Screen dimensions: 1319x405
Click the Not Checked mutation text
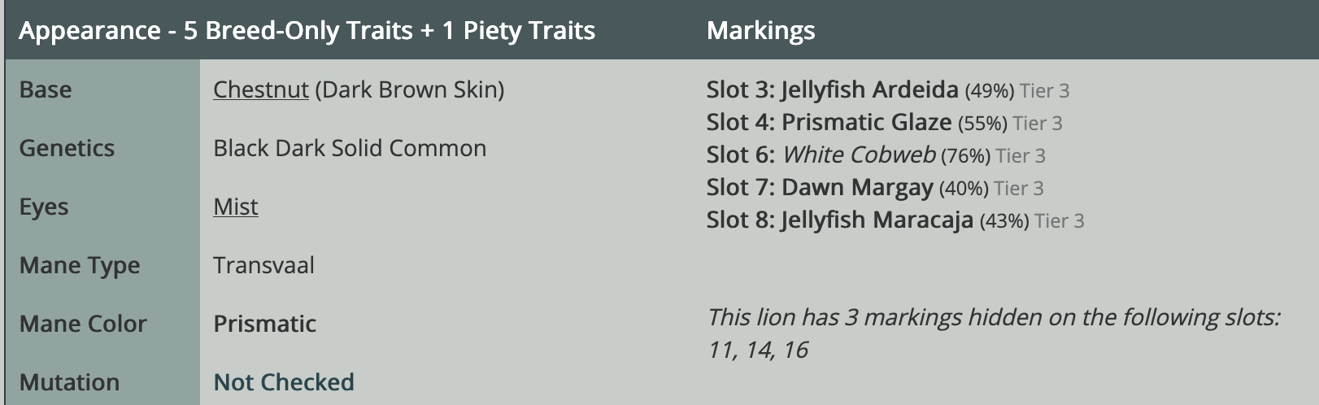[284, 382]
